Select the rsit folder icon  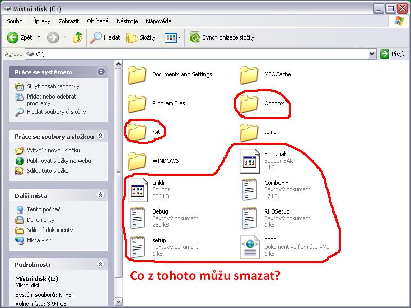137,133
